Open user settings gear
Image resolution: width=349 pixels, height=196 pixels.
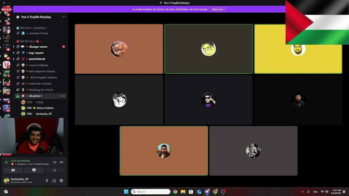coord(61,180)
